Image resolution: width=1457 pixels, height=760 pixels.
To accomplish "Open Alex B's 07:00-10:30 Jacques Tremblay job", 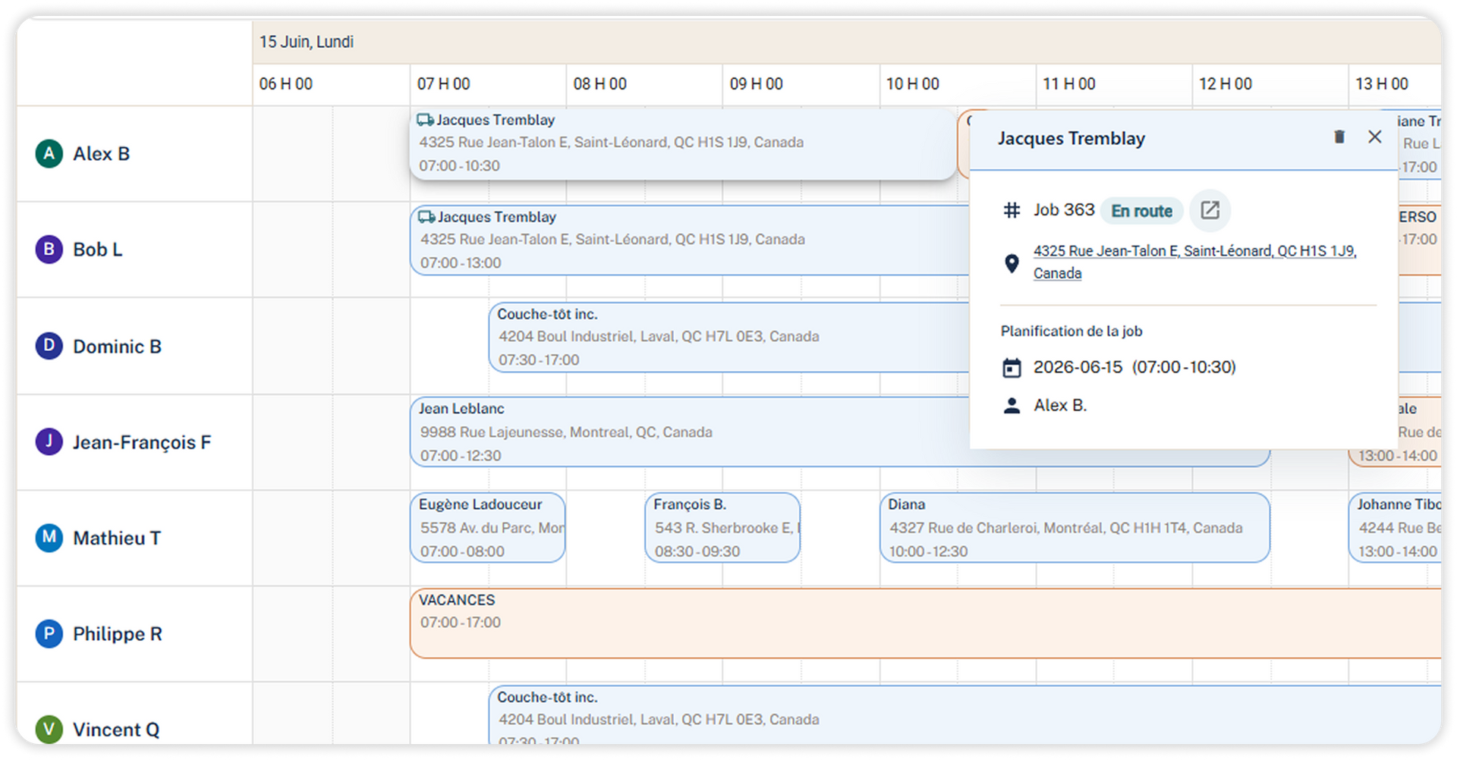I will click(682, 143).
